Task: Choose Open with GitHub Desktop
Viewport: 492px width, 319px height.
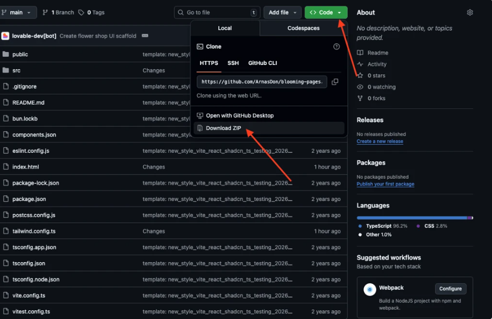Action: pyautogui.click(x=239, y=115)
